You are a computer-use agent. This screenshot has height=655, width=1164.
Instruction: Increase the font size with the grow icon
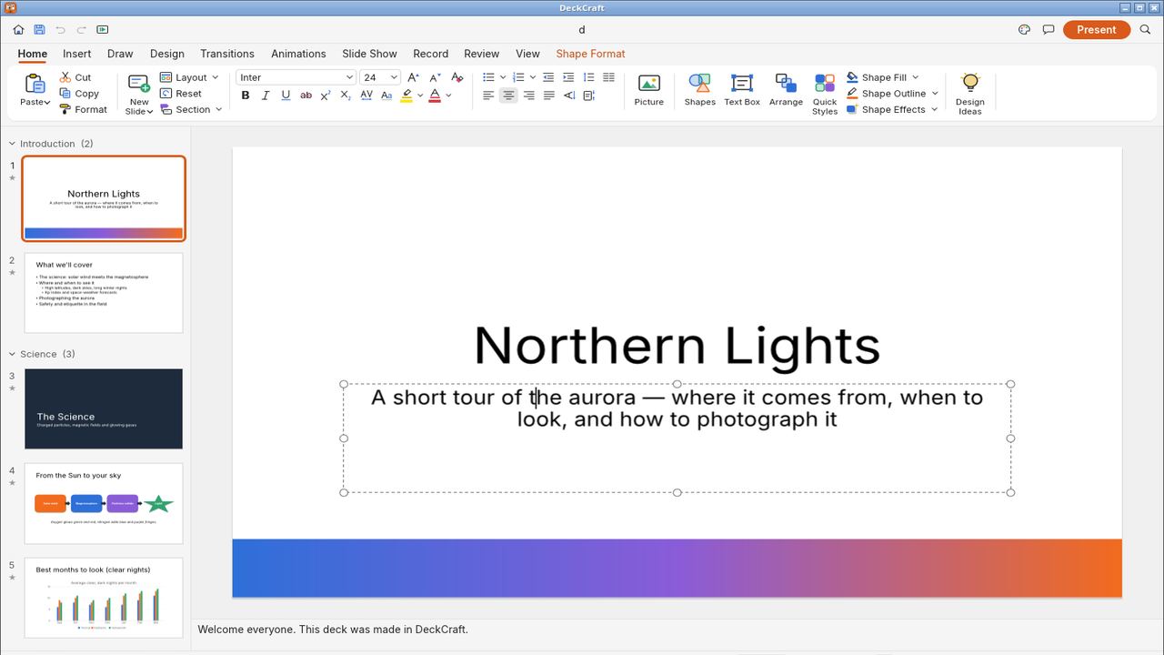pyautogui.click(x=414, y=77)
